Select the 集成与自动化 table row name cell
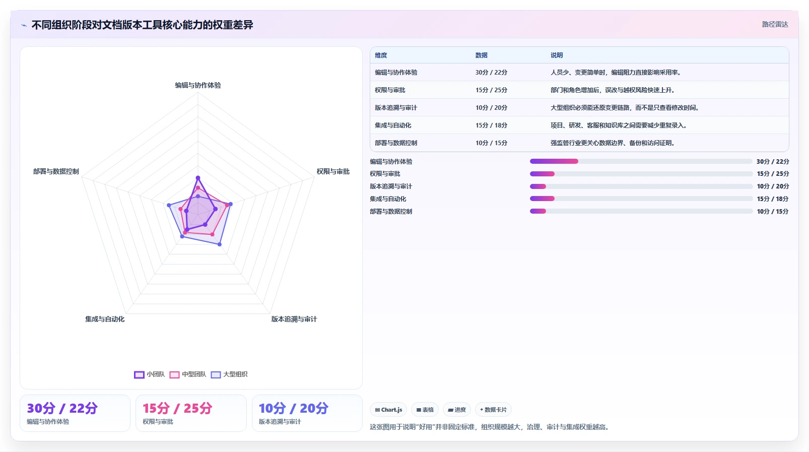Viewport: 809px width, 452px height. pyautogui.click(x=393, y=125)
